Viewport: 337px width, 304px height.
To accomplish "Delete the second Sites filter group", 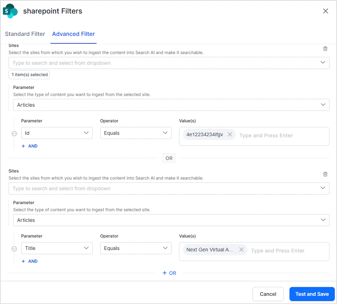I will coord(325,174).
